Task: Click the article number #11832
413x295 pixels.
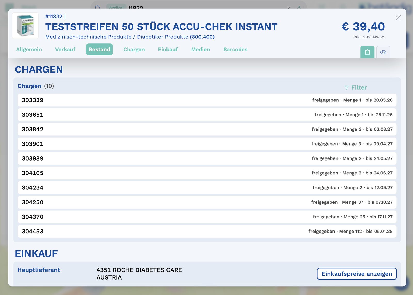Action: coord(54,17)
